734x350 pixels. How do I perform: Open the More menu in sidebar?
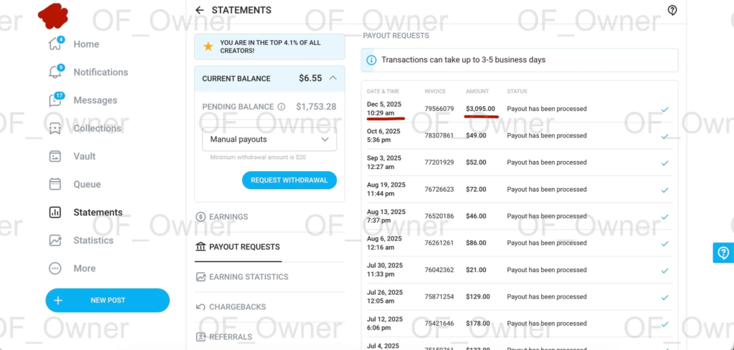[55, 268]
